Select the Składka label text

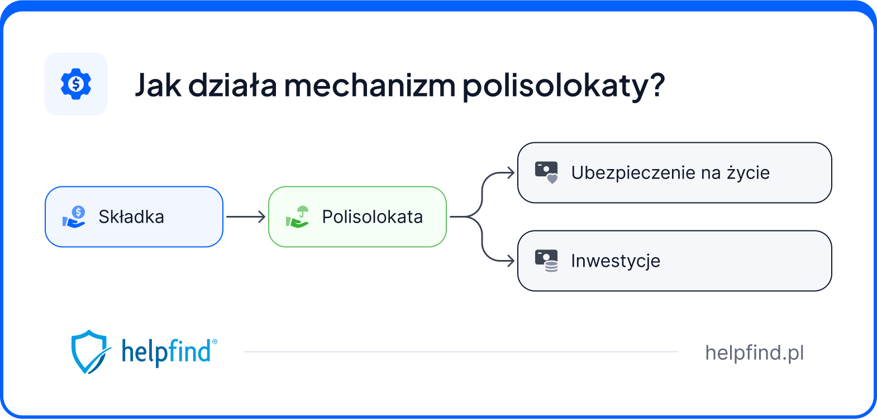(131, 217)
